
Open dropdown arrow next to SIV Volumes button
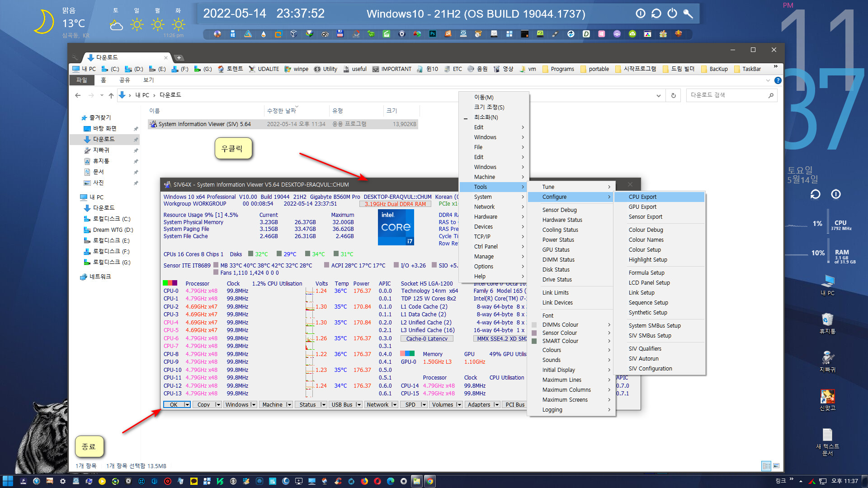point(459,405)
